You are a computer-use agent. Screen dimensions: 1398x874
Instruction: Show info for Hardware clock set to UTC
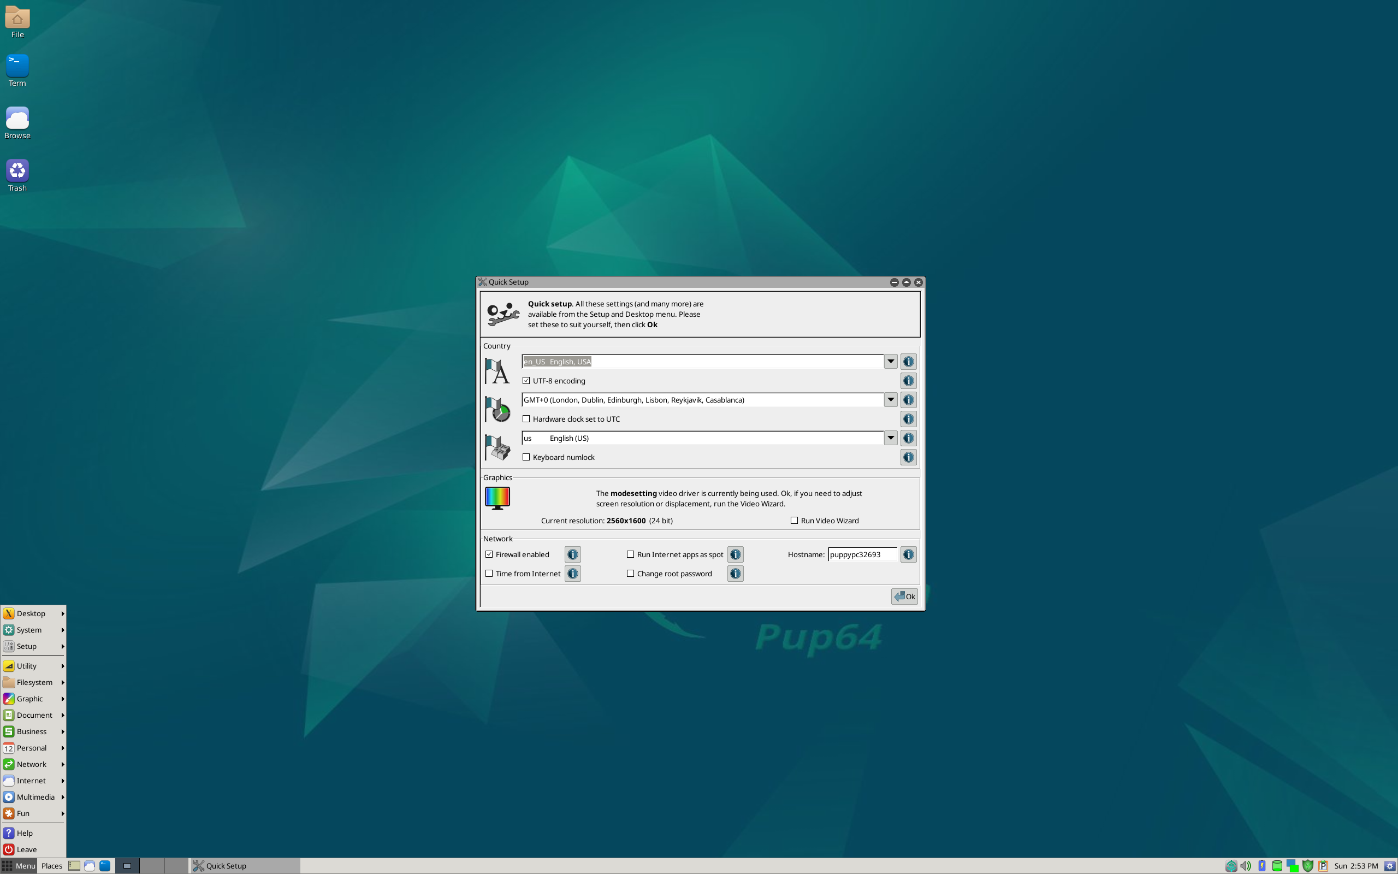[x=908, y=418]
